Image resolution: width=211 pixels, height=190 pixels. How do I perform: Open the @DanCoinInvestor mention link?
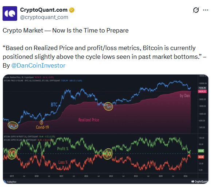click(38, 65)
